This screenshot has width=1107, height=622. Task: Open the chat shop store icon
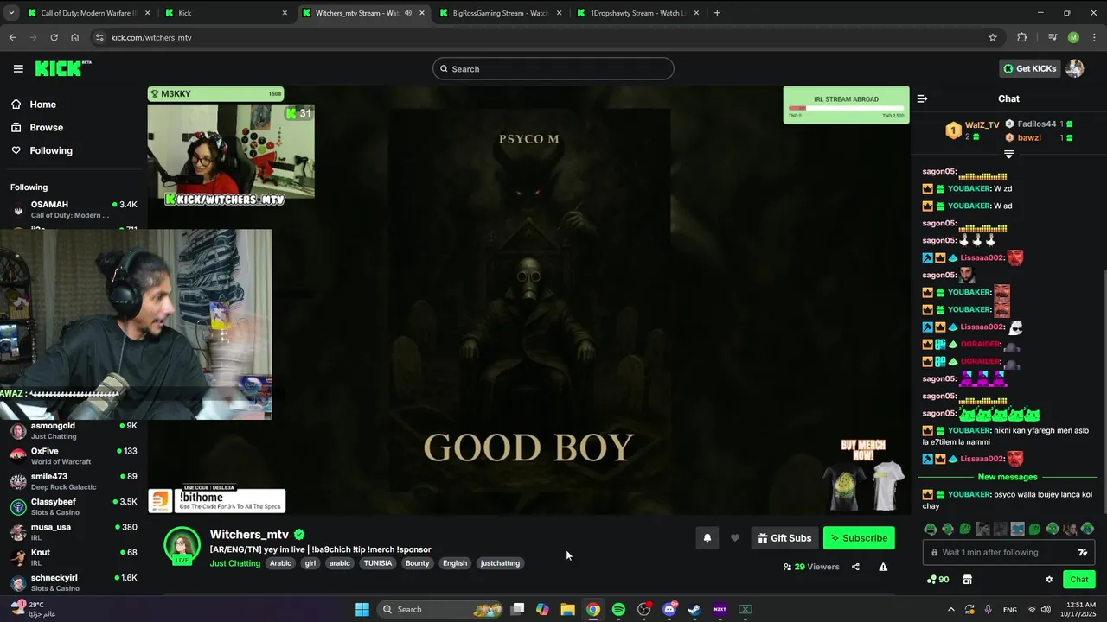(x=968, y=580)
